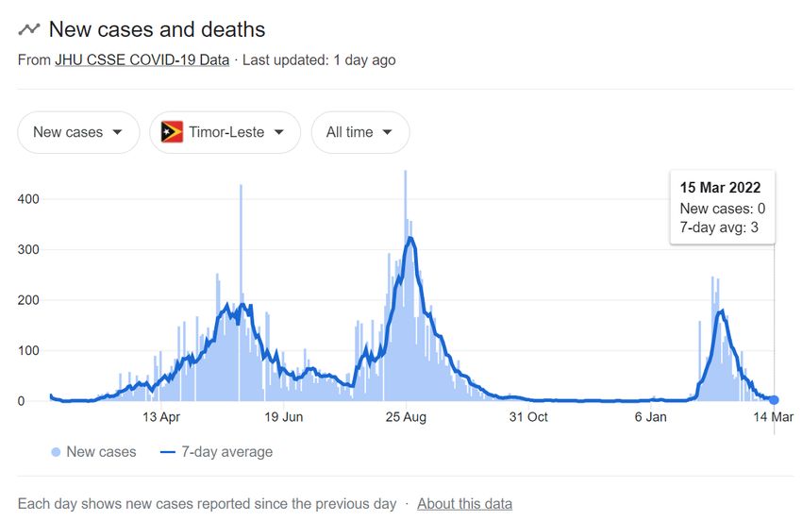Open the About this data link

[x=464, y=504]
